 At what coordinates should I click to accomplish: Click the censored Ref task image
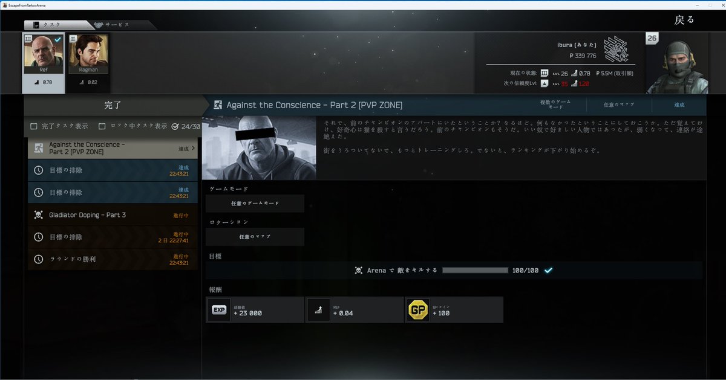pyautogui.click(x=259, y=147)
